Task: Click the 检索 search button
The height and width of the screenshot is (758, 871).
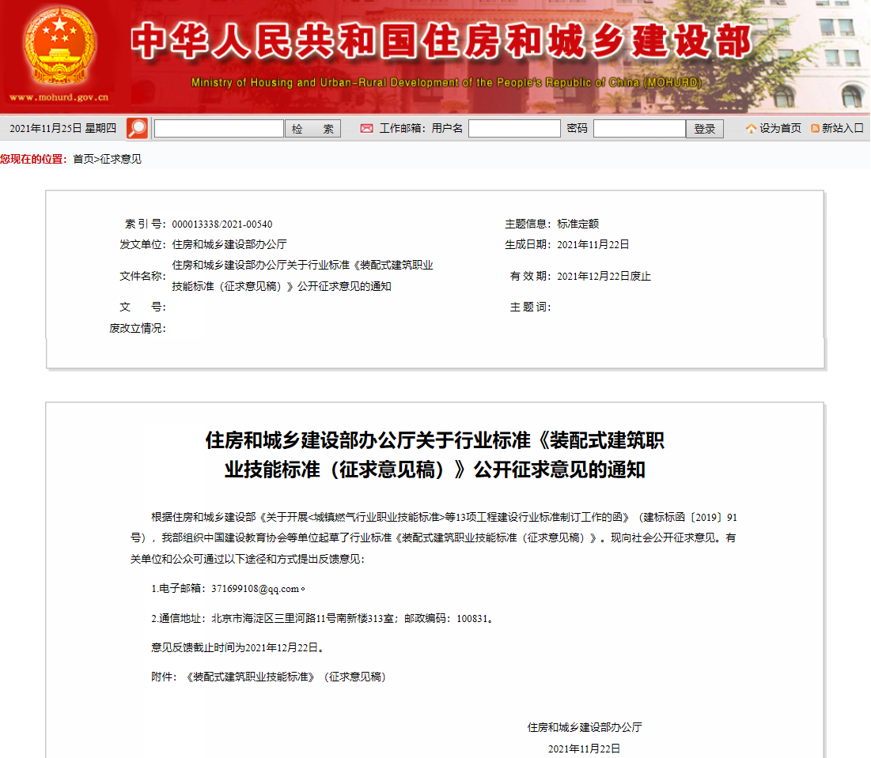Action: click(x=312, y=129)
